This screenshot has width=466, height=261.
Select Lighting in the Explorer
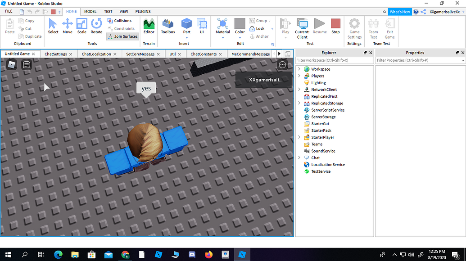319,82
